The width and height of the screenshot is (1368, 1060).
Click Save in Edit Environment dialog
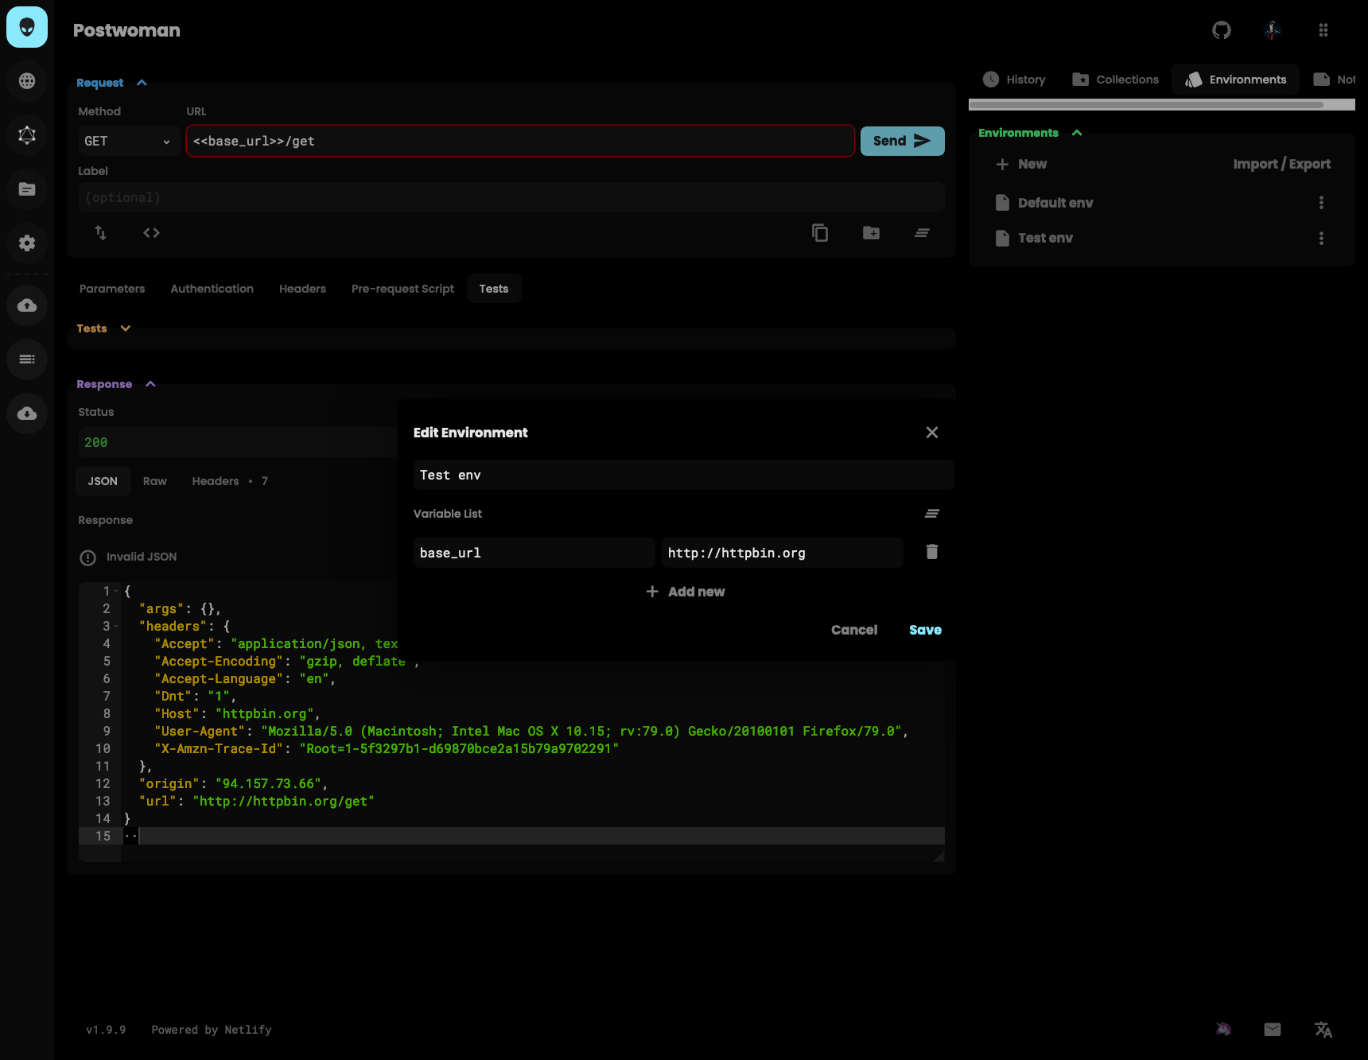click(925, 630)
